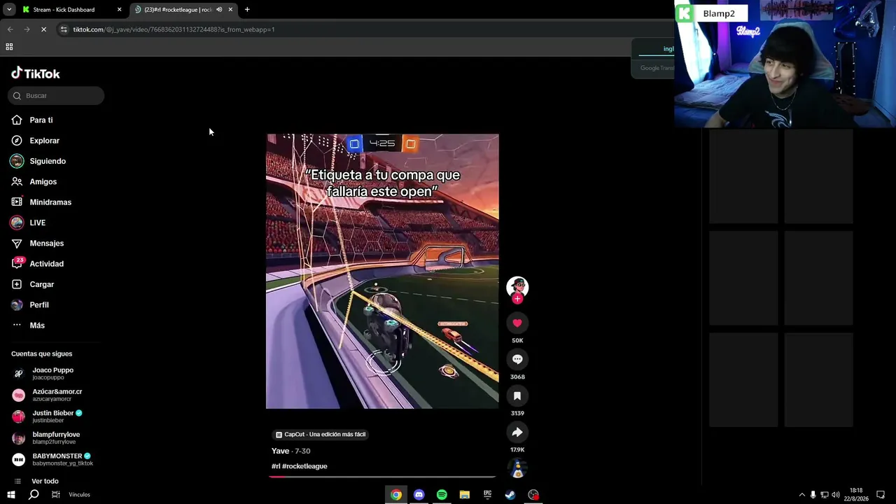Open Task View on taskbar
The image size is (896, 504).
tap(56, 495)
